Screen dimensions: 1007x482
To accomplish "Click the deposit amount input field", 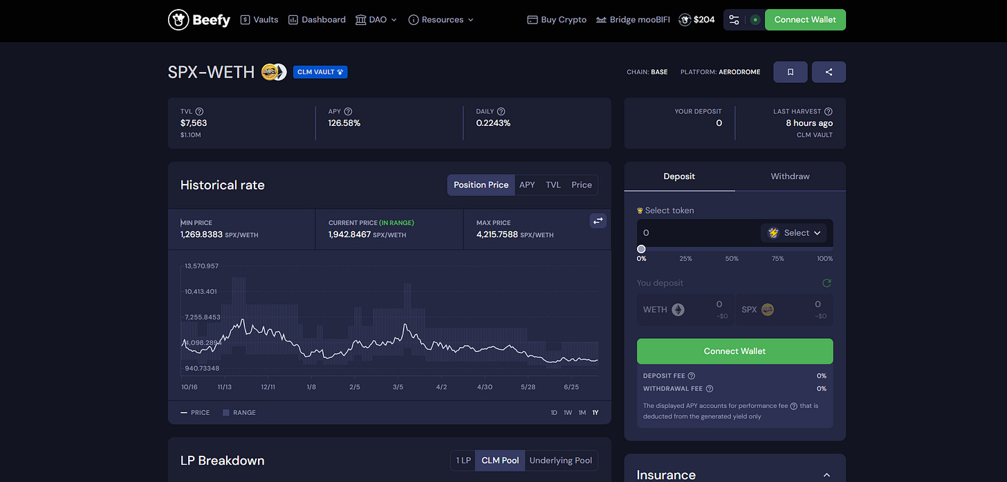I will coord(697,233).
